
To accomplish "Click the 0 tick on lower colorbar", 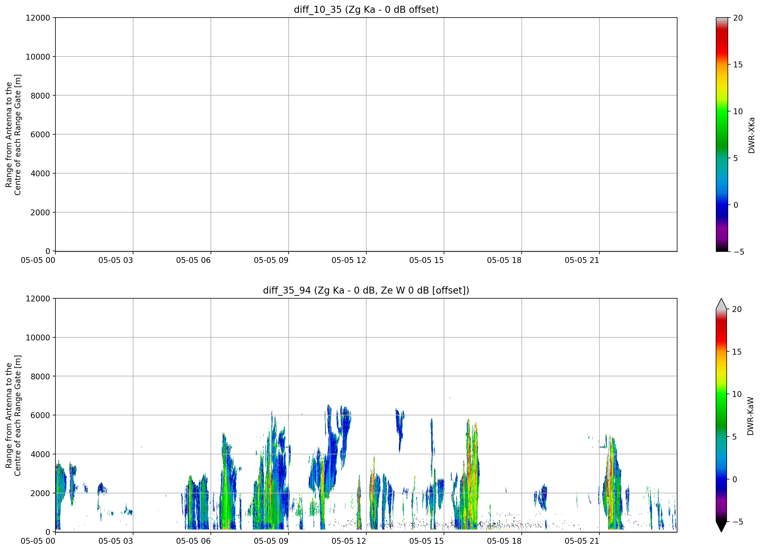I will [x=735, y=479].
